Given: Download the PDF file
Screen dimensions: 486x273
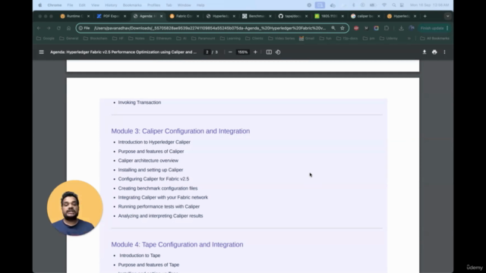Looking at the screenshot, I should tap(424, 52).
